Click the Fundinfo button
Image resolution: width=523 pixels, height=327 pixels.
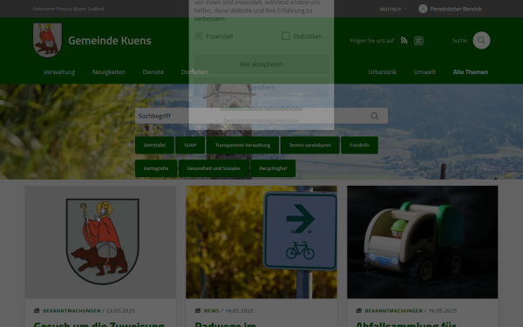pos(359,145)
